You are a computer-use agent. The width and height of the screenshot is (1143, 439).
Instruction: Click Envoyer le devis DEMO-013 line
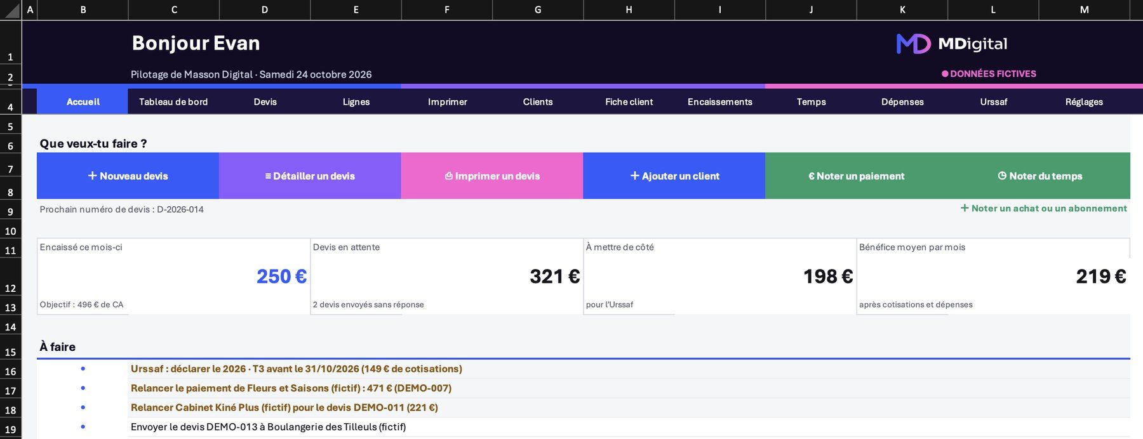pyautogui.click(x=268, y=427)
